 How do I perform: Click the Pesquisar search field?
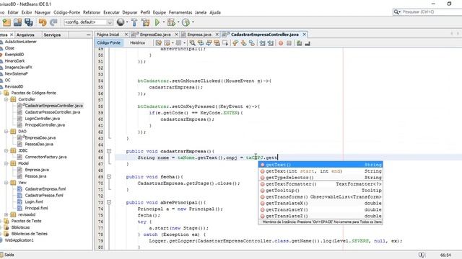(432, 12)
